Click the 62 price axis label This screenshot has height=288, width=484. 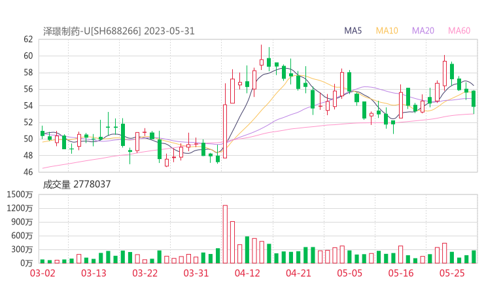pos(28,39)
